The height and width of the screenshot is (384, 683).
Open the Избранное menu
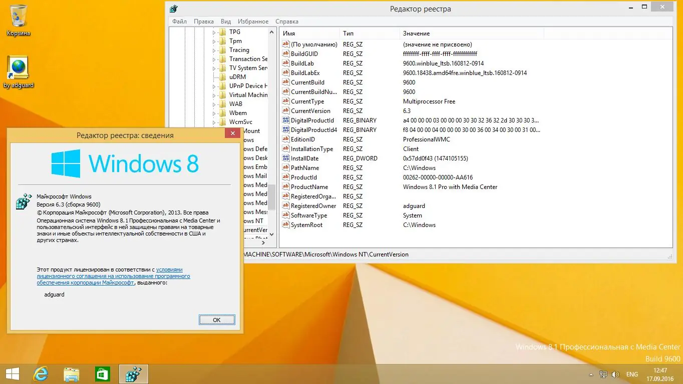coord(253,21)
